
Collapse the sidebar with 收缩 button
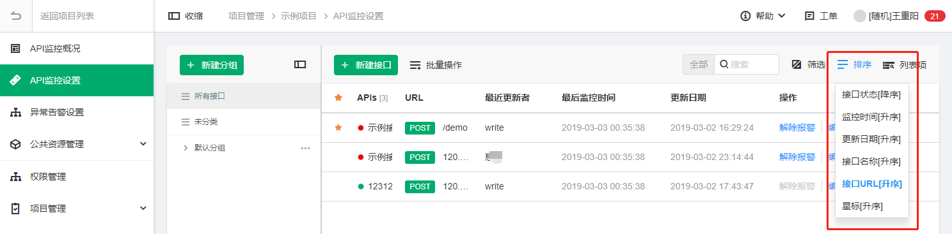tap(186, 16)
